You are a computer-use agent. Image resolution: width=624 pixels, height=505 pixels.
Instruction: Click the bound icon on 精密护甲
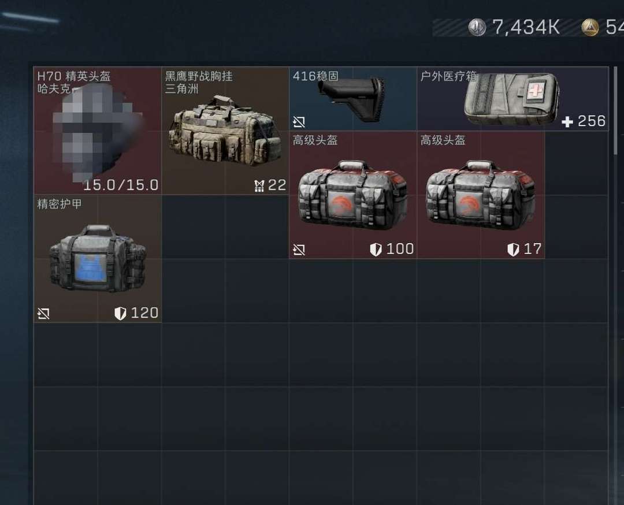pos(43,314)
